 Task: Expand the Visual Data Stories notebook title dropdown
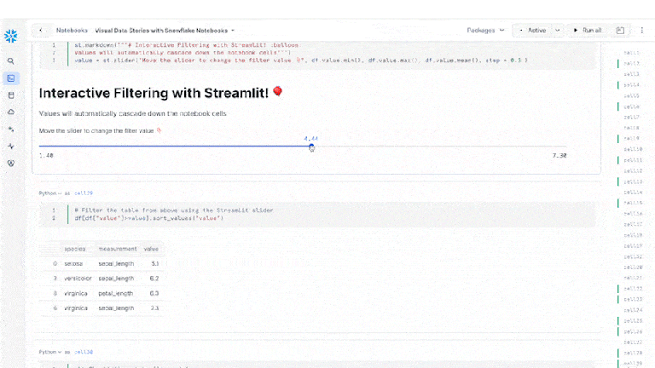tap(233, 31)
